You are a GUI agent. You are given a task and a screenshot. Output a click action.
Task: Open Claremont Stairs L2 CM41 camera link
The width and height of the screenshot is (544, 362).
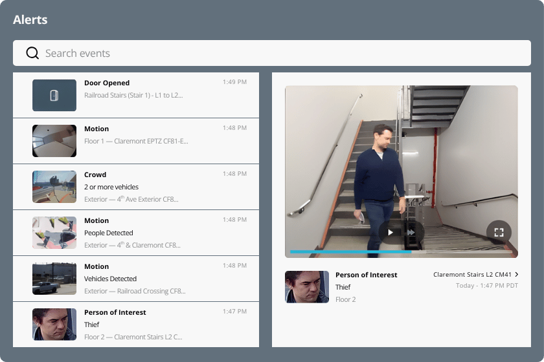click(472, 275)
